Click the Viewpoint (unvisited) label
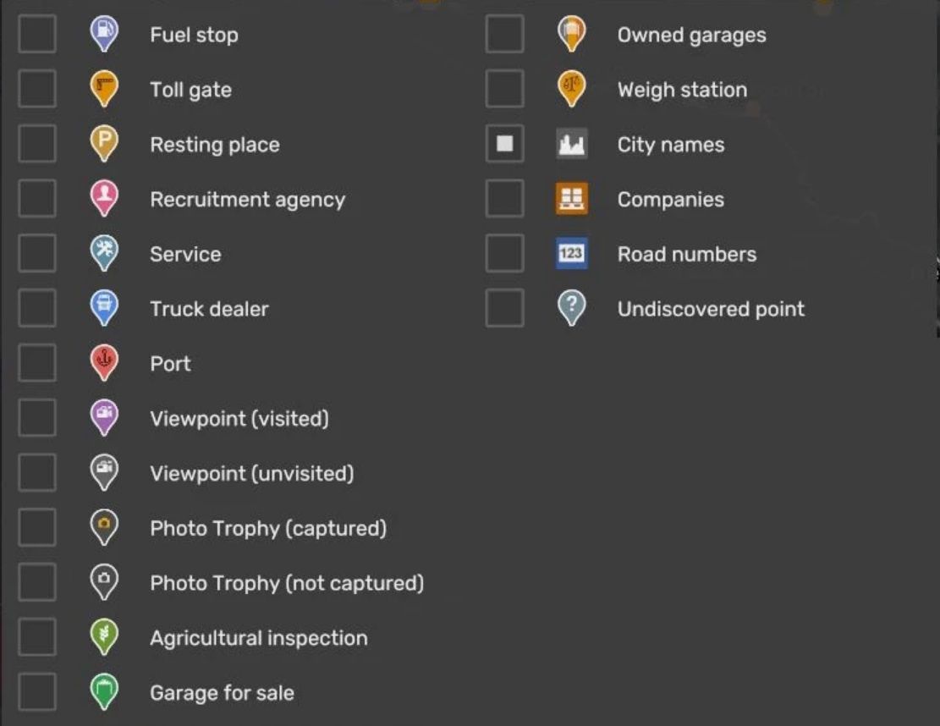This screenshot has height=726, width=940. (251, 473)
